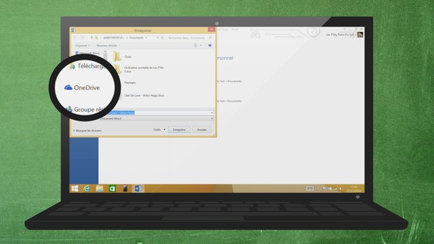434x244 pixels.
Task: Open the Document Word file type dropdown
Action: pos(157,119)
